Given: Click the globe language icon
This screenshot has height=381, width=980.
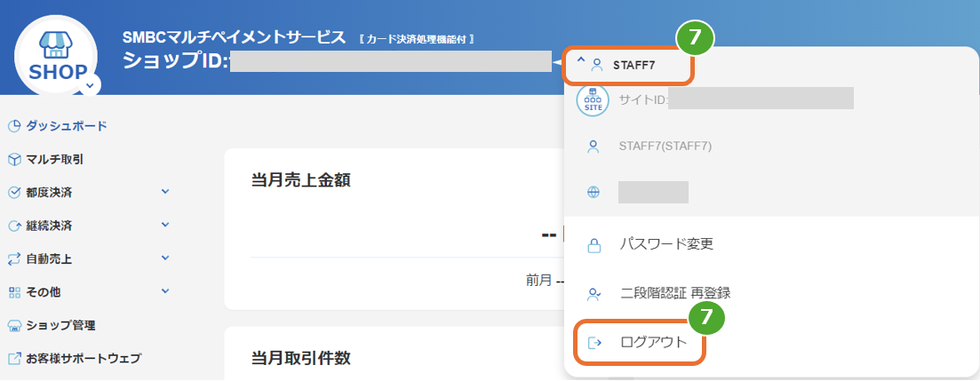Looking at the screenshot, I should coord(594,193).
